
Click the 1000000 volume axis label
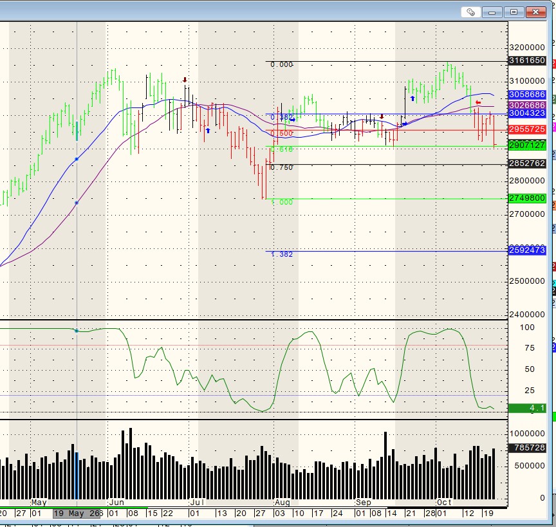[x=527, y=433]
